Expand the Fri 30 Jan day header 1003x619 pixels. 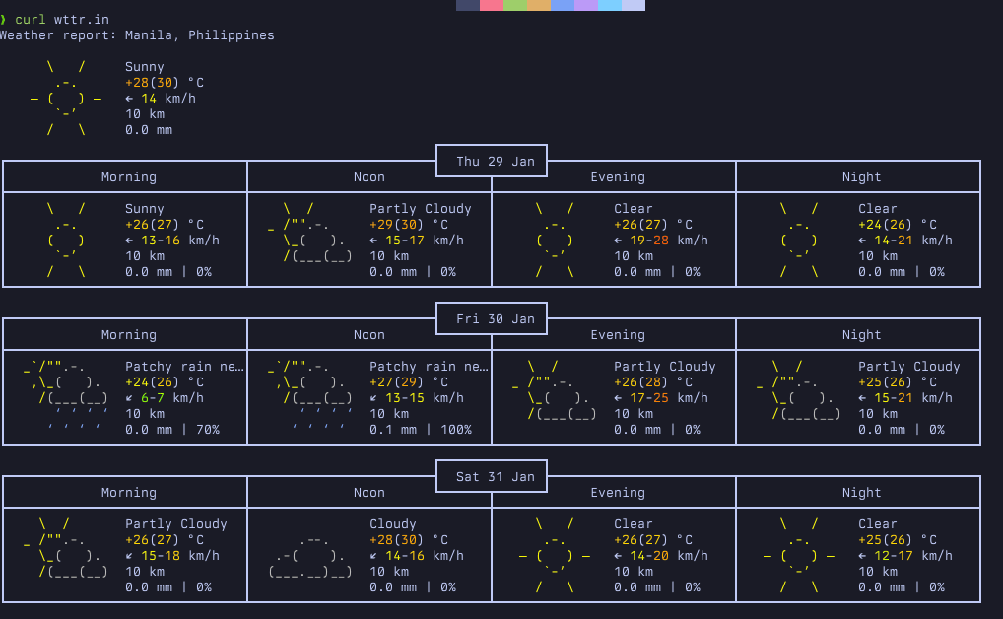tap(491, 318)
